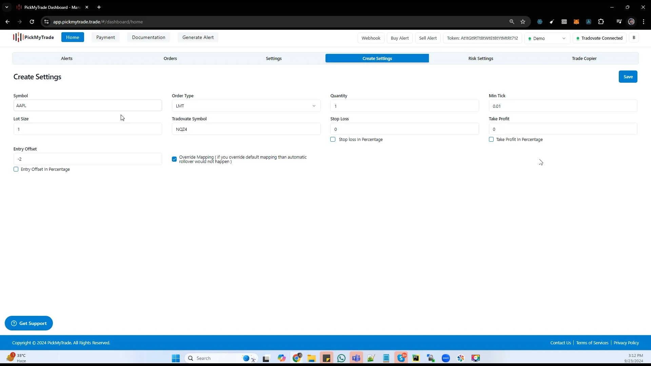The image size is (651, 366).
Task: Switch to the Alerts tab
Action: pyautogui.click(x=67, y=58)
